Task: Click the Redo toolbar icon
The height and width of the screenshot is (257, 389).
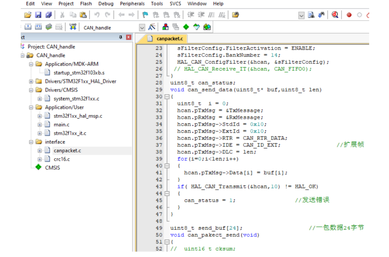Action: click(108, 15)
